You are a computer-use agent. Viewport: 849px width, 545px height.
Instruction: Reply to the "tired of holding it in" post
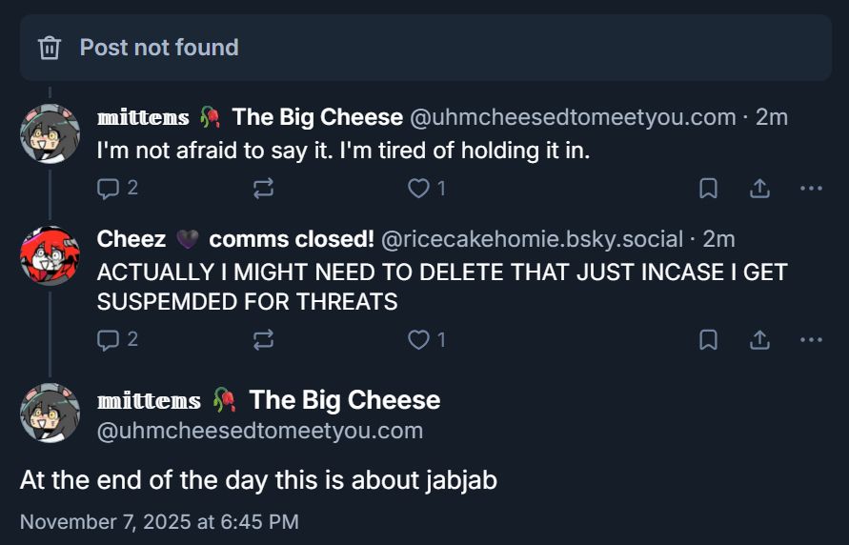108,189
